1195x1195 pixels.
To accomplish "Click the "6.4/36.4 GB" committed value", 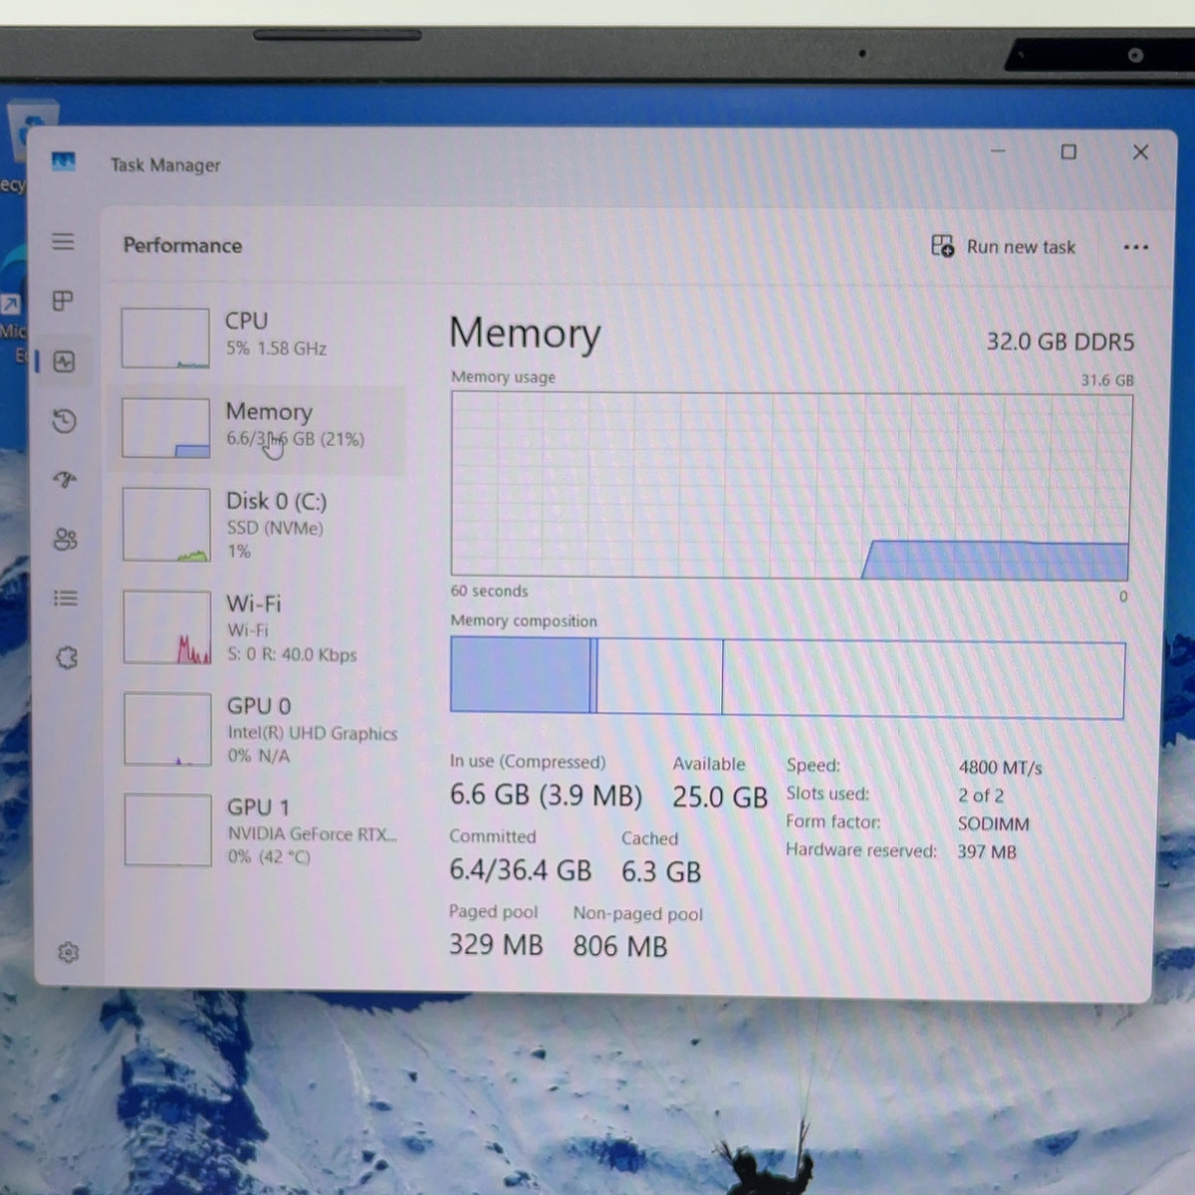I will [521, 870].
